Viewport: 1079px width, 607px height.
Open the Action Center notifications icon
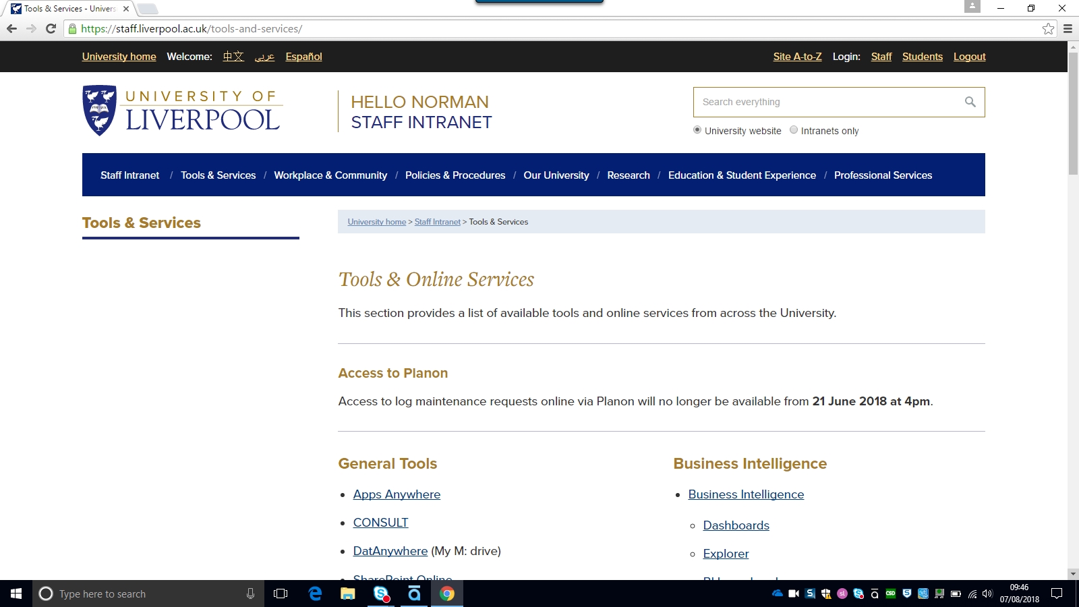point(1057,594)
